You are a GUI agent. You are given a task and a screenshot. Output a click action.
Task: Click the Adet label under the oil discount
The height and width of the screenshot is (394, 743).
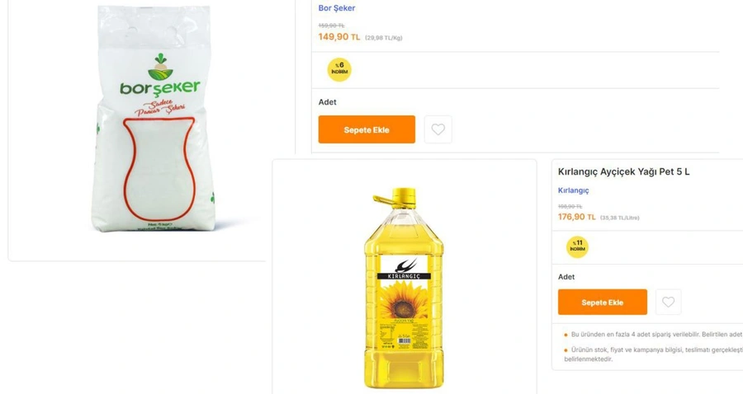point(566,277)
